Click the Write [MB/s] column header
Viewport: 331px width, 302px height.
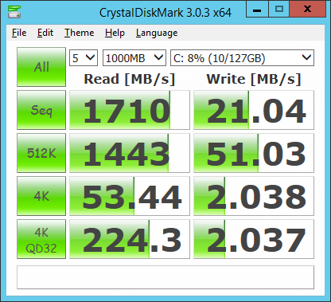point(254,79)
